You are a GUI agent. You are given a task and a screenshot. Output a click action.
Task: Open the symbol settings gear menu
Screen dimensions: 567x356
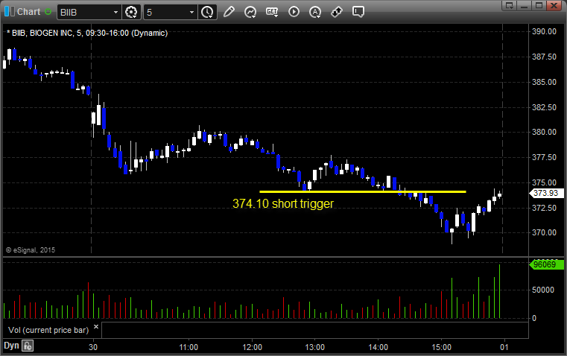click(x=131, y=12)
